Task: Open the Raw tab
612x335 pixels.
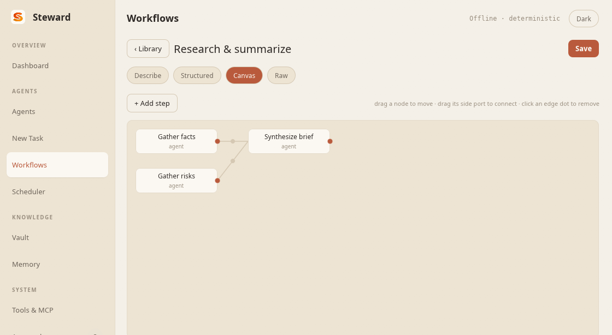Action: click(281, 76)
